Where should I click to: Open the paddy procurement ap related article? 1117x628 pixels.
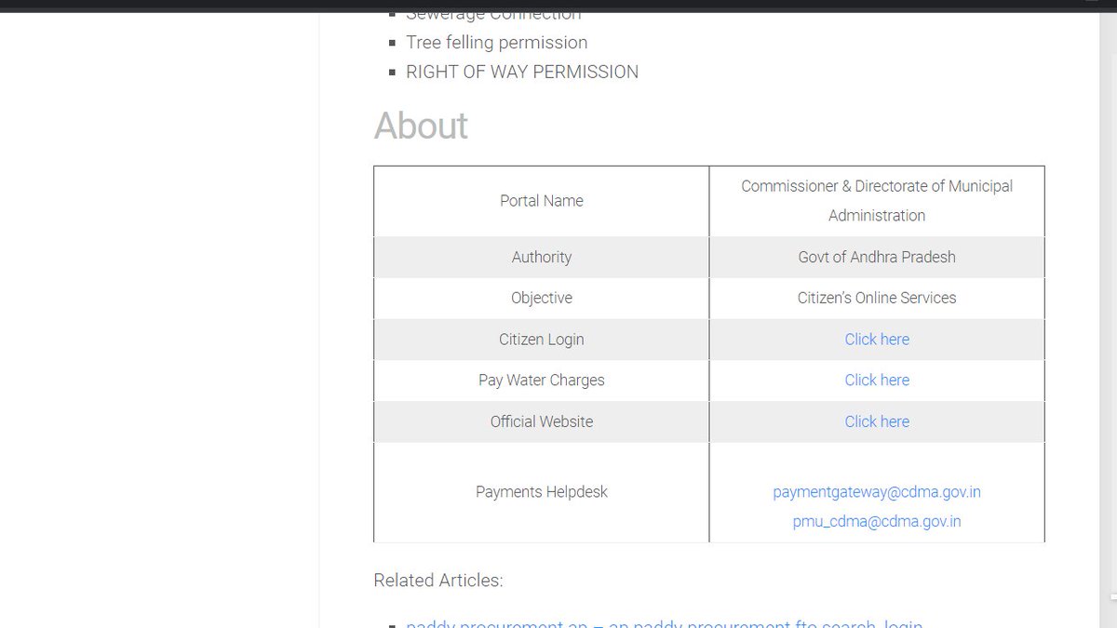[x=664, y=623]
